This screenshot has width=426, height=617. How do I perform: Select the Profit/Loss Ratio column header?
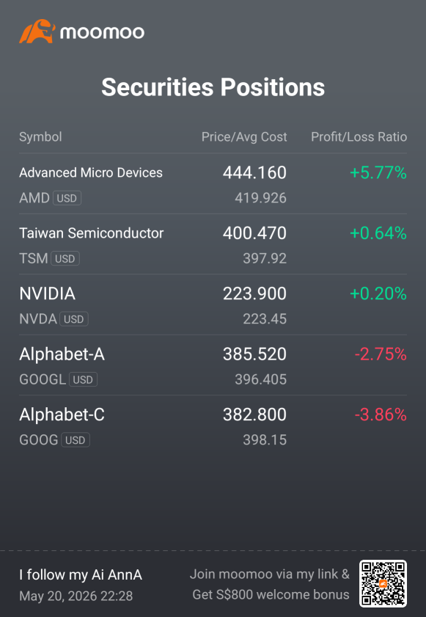[x=359, y=137]
